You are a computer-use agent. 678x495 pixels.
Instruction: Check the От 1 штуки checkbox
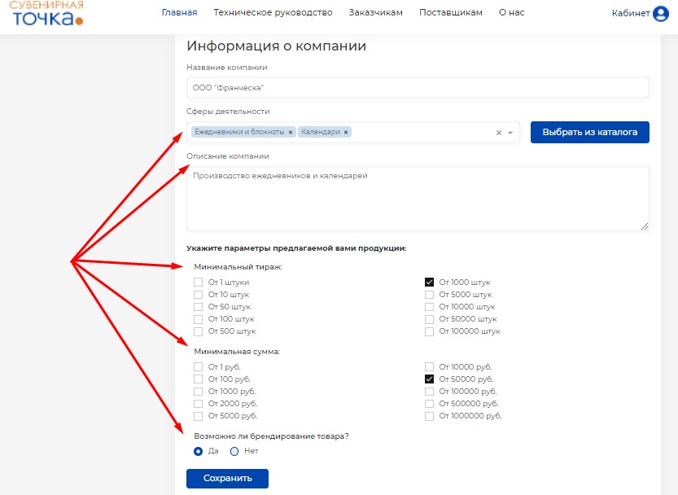(x=198, y=283)
